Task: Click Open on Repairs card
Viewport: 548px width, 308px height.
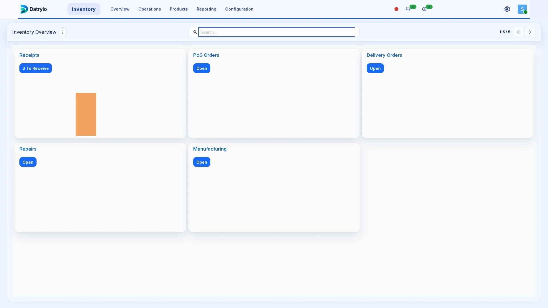Action: point(28,162)
